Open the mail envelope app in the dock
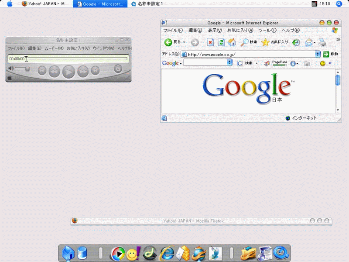This screenshot has width=349, height=262. click(x=183, y=253)
